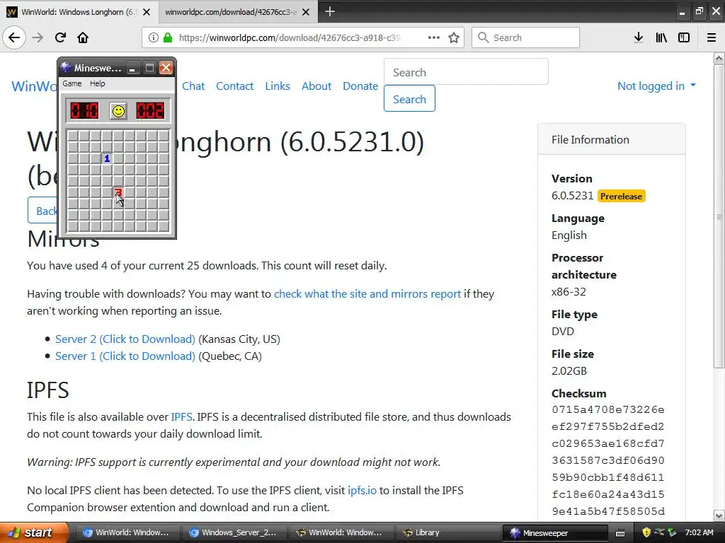Open the Contact navigation link

tap(235, 86)
